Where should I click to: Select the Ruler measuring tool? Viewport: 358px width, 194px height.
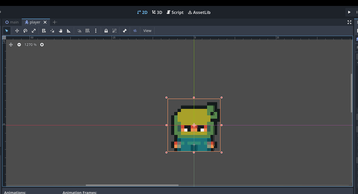pyautogui.click(x=69, y=31)
